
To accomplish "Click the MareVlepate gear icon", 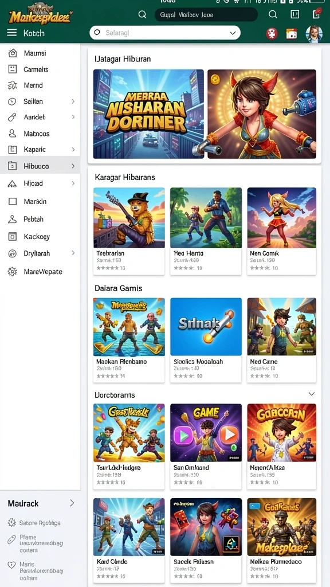I will pos(13,272).
